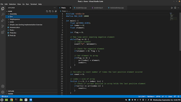
Task: Open the Manage gear icon
Action: click(3, 92)
